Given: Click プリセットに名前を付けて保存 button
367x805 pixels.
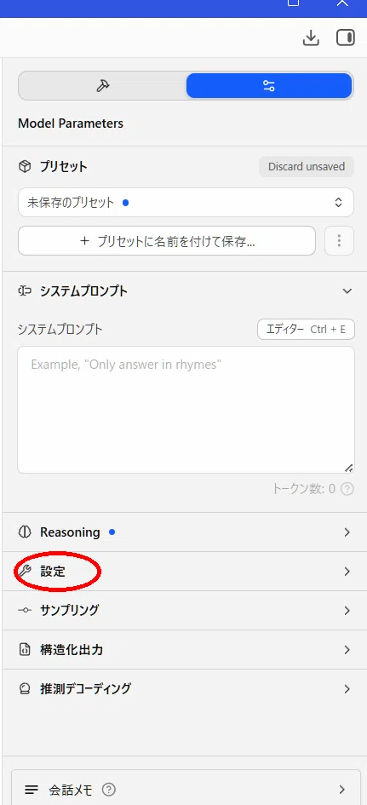Looking at the screenshot, I should (167, 241).
